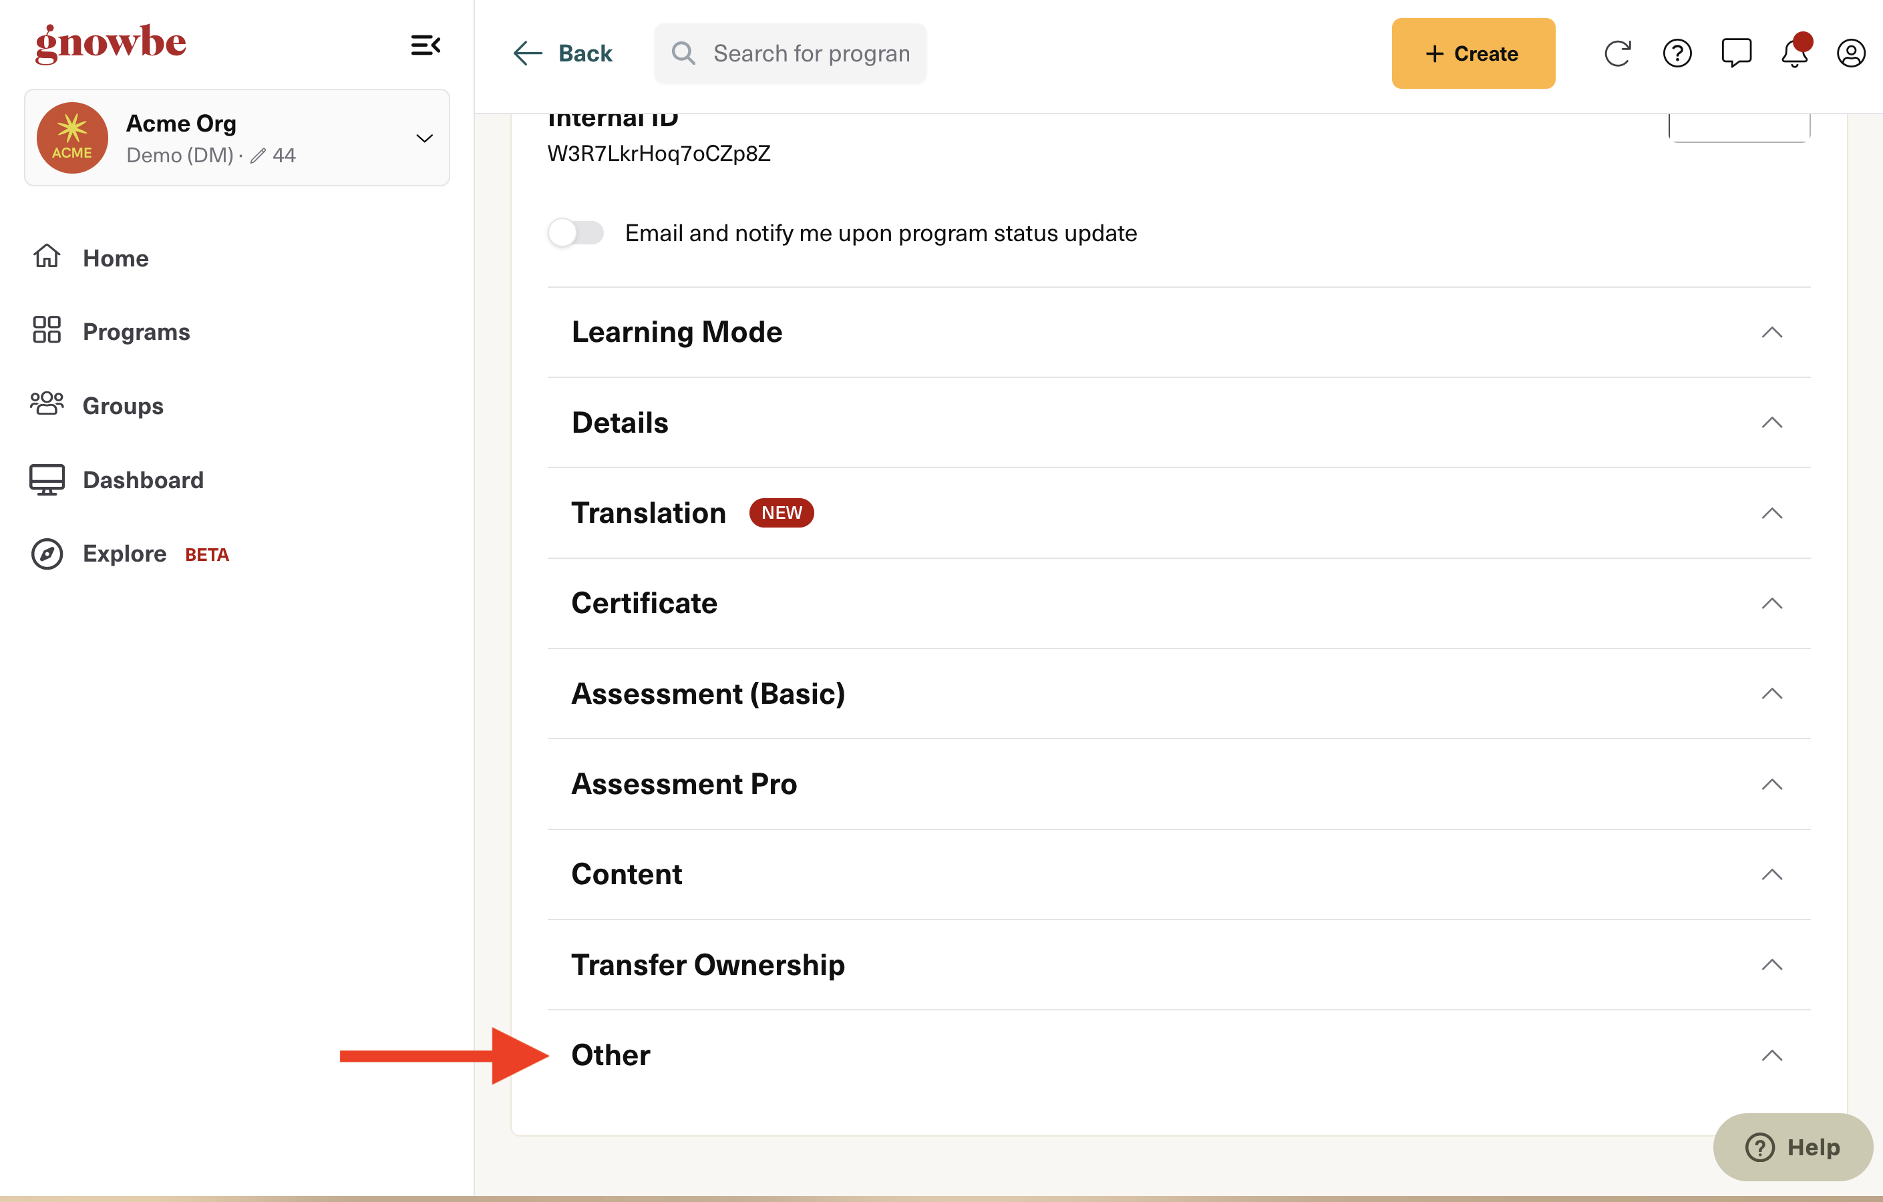This screenshot has height=1202, width=1883.
Task: Toggle email notify on status update
Action: (x=576, y=233)
